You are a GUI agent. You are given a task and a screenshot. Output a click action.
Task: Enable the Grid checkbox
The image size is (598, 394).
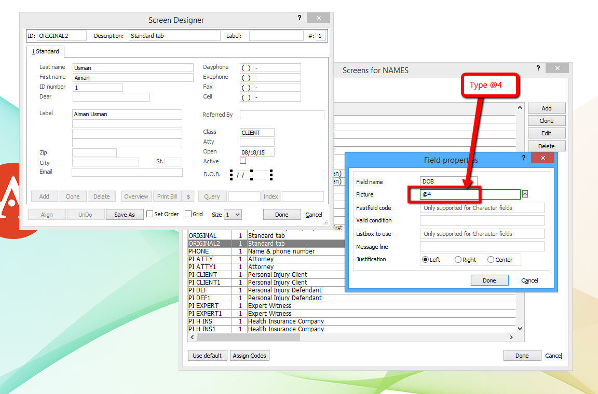(188, 214)
